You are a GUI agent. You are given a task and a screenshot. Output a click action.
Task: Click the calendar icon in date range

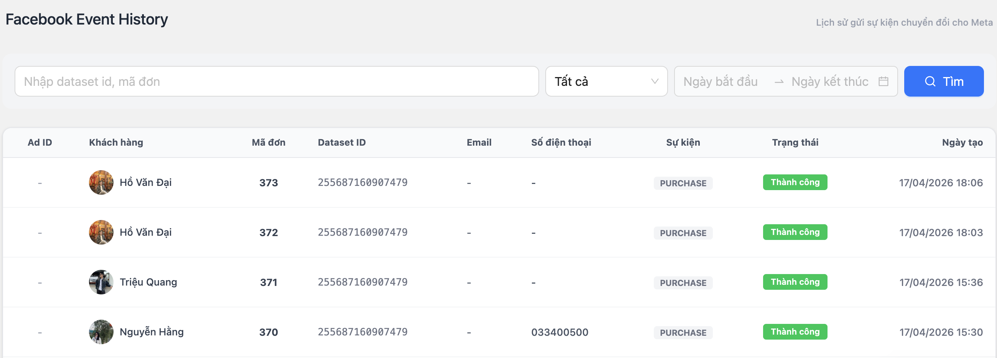pos(883,81)
